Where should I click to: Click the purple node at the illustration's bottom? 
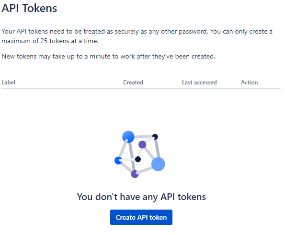(x=135, y=174)
